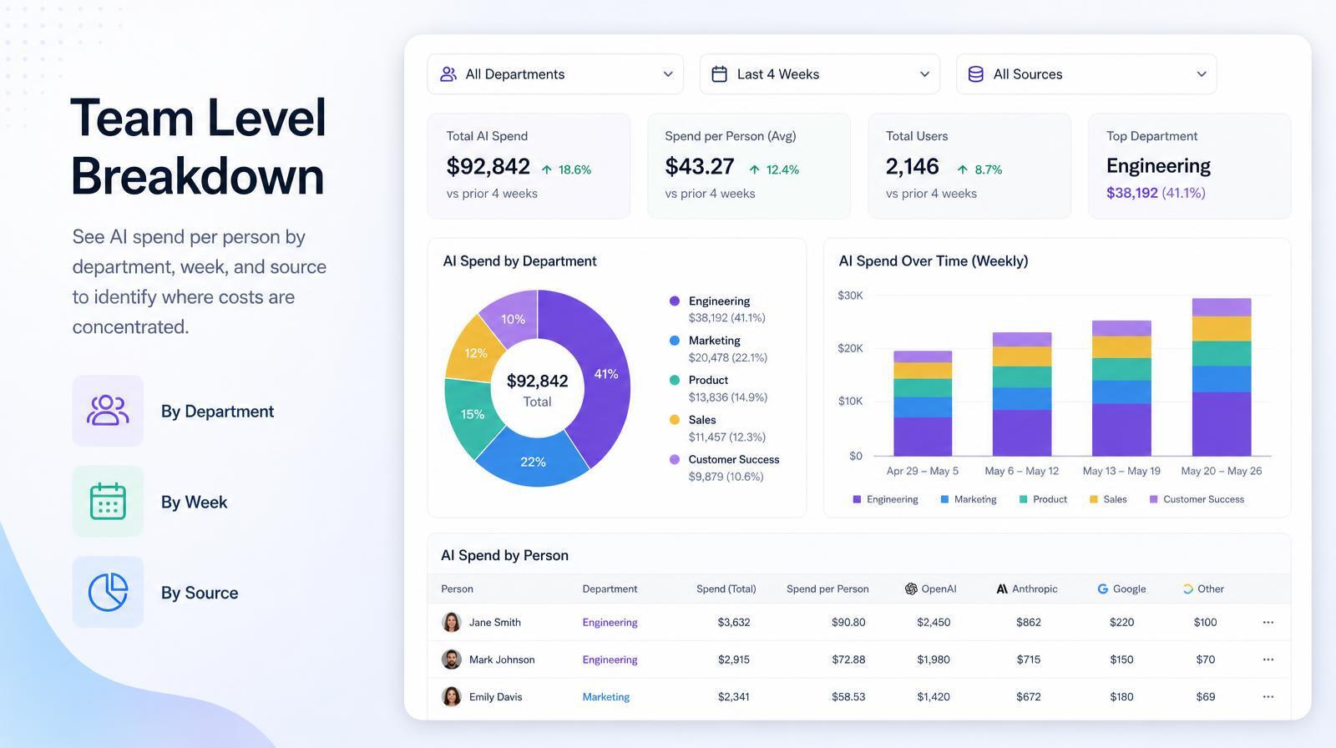Click Jane Smith's avatar
This screenshot has height=748, width=1336.
pos(451,622)
